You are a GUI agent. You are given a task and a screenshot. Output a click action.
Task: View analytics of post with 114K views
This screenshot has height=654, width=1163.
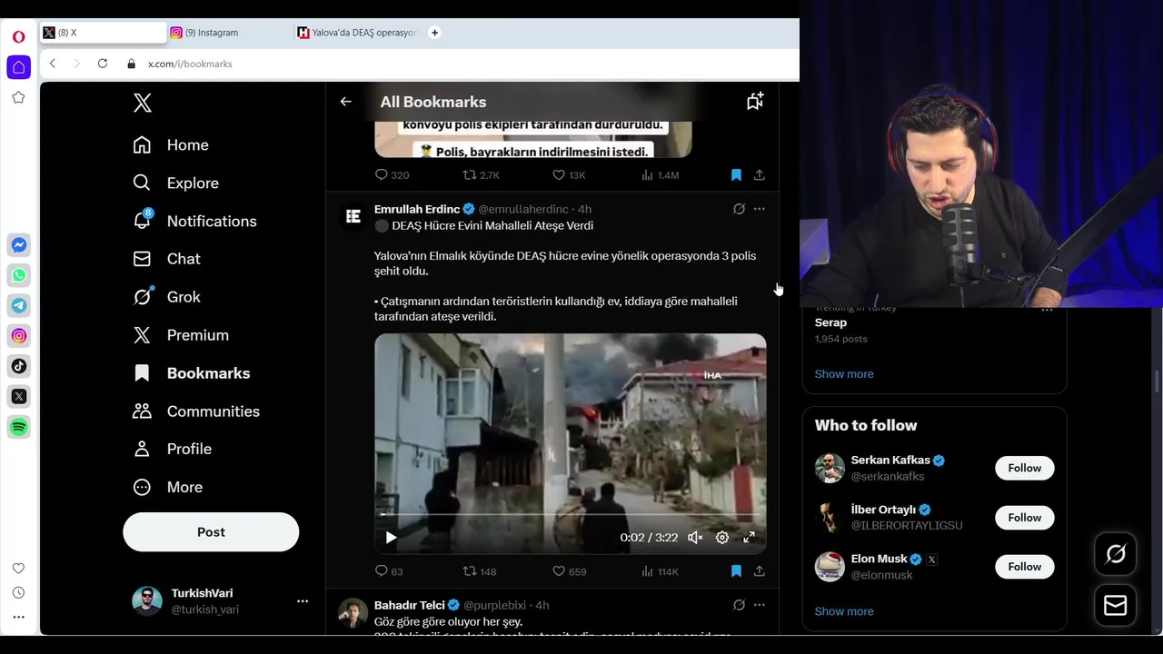coord(661,571)
